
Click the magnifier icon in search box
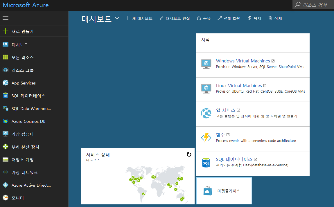(x=298, y=4)
